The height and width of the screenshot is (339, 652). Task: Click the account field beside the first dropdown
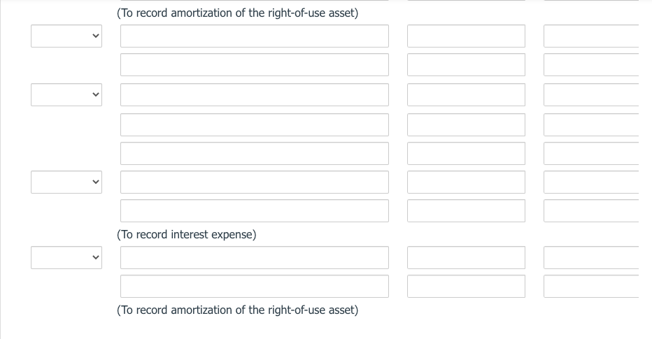coord(254,36)
